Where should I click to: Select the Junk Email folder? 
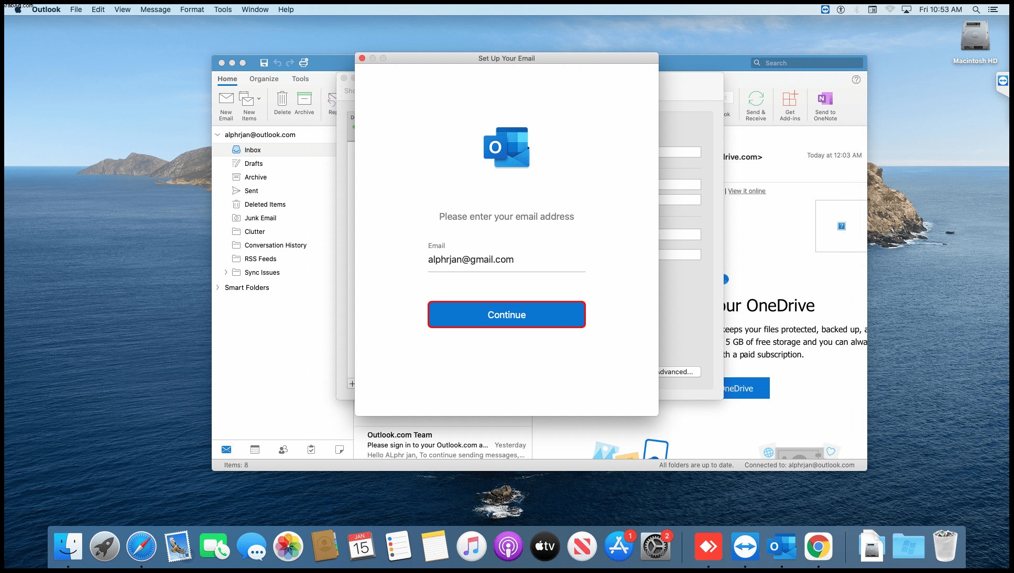click(274, 218)
